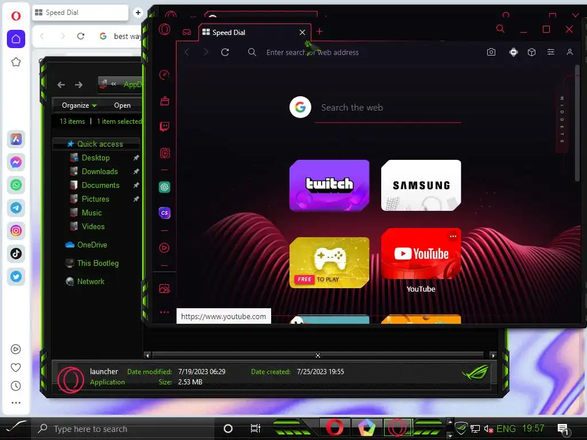
Task: Select Downloads in Quick access
Action: tap(100, 171)
